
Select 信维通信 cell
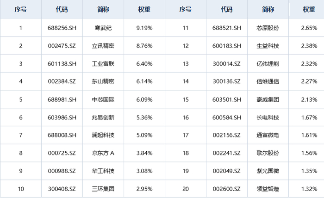click(268, 81)
